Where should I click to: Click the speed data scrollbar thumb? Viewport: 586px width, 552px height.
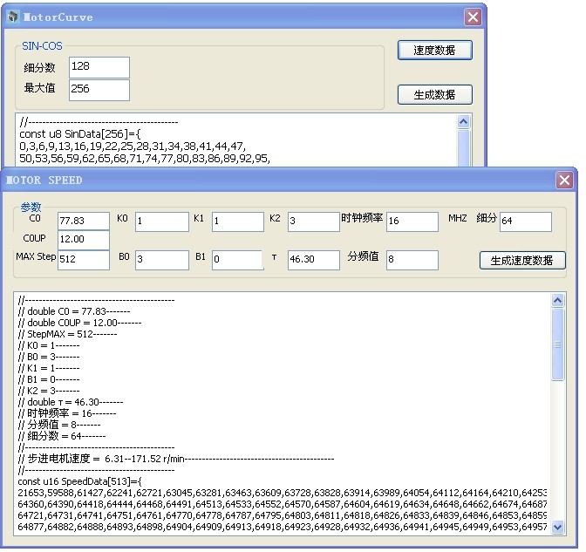point(557,344)
